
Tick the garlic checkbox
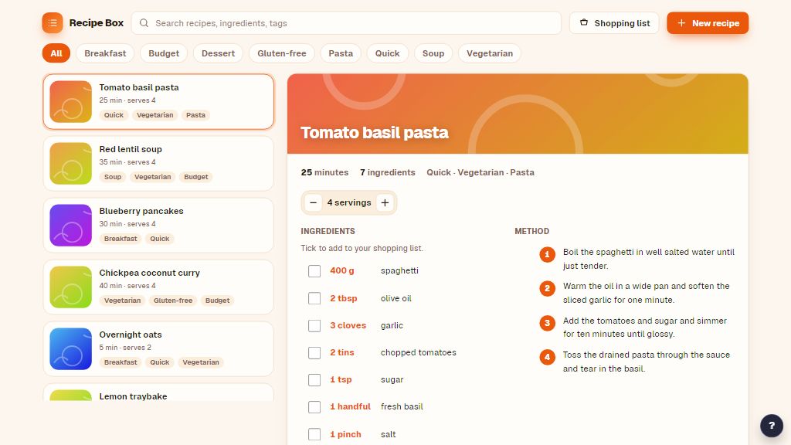[x=314, y=325]
